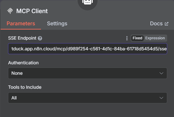Viewport: 174px width, 117px height.
Task: Expand the Authentication chevron arrow
Action: pos(161,73)
